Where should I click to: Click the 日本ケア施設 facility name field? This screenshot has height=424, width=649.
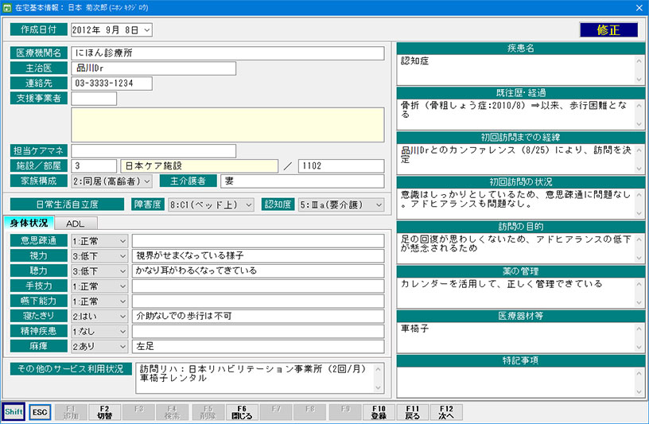(x=200, y=166)
